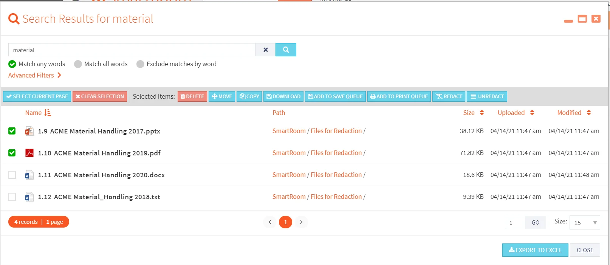Screen dimensions: 610x265
Task: Click the page number input field
Action: pyautogui.click(x=515, y=223)
